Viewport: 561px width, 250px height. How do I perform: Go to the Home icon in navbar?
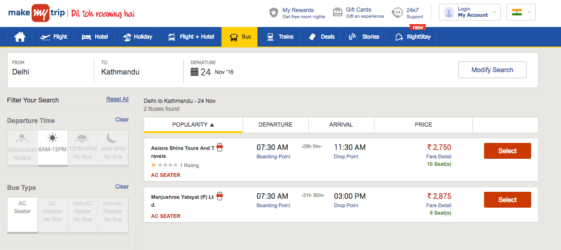pyautogui.click(x=20, y=37)
